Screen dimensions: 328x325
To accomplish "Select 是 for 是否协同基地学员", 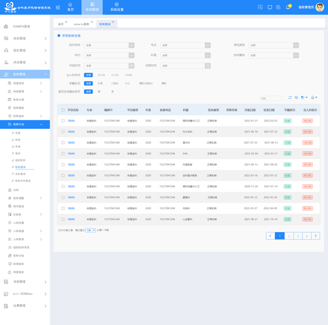I will tap(99, 92).
